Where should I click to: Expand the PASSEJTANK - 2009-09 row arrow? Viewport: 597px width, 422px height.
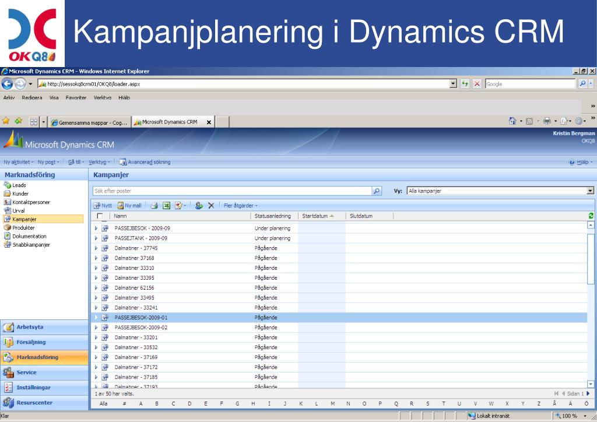pyautogui.click(x=96, y=238)
